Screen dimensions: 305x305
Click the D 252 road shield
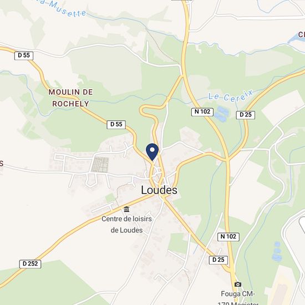point(30,264)
